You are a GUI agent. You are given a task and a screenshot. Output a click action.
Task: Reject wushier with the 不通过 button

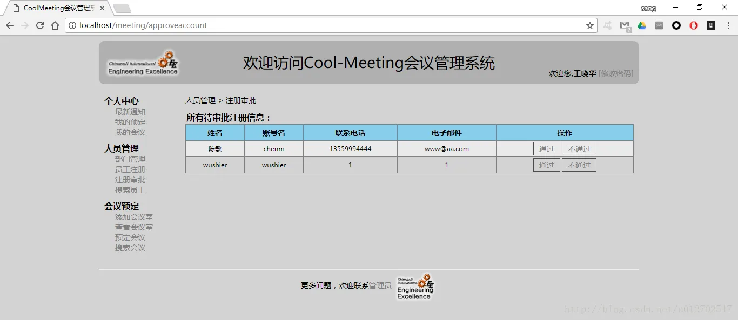point(579,165)
